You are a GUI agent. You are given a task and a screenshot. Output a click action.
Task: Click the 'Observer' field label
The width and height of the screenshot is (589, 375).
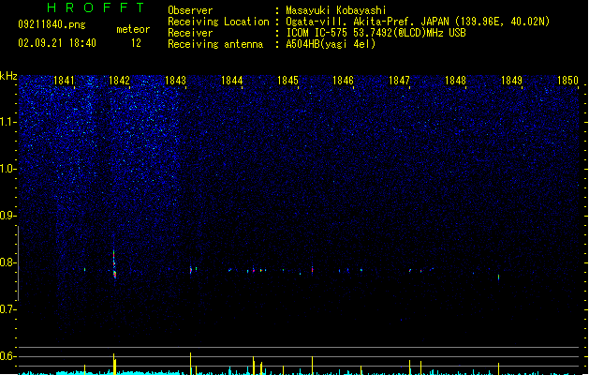(x=190, y=10)
